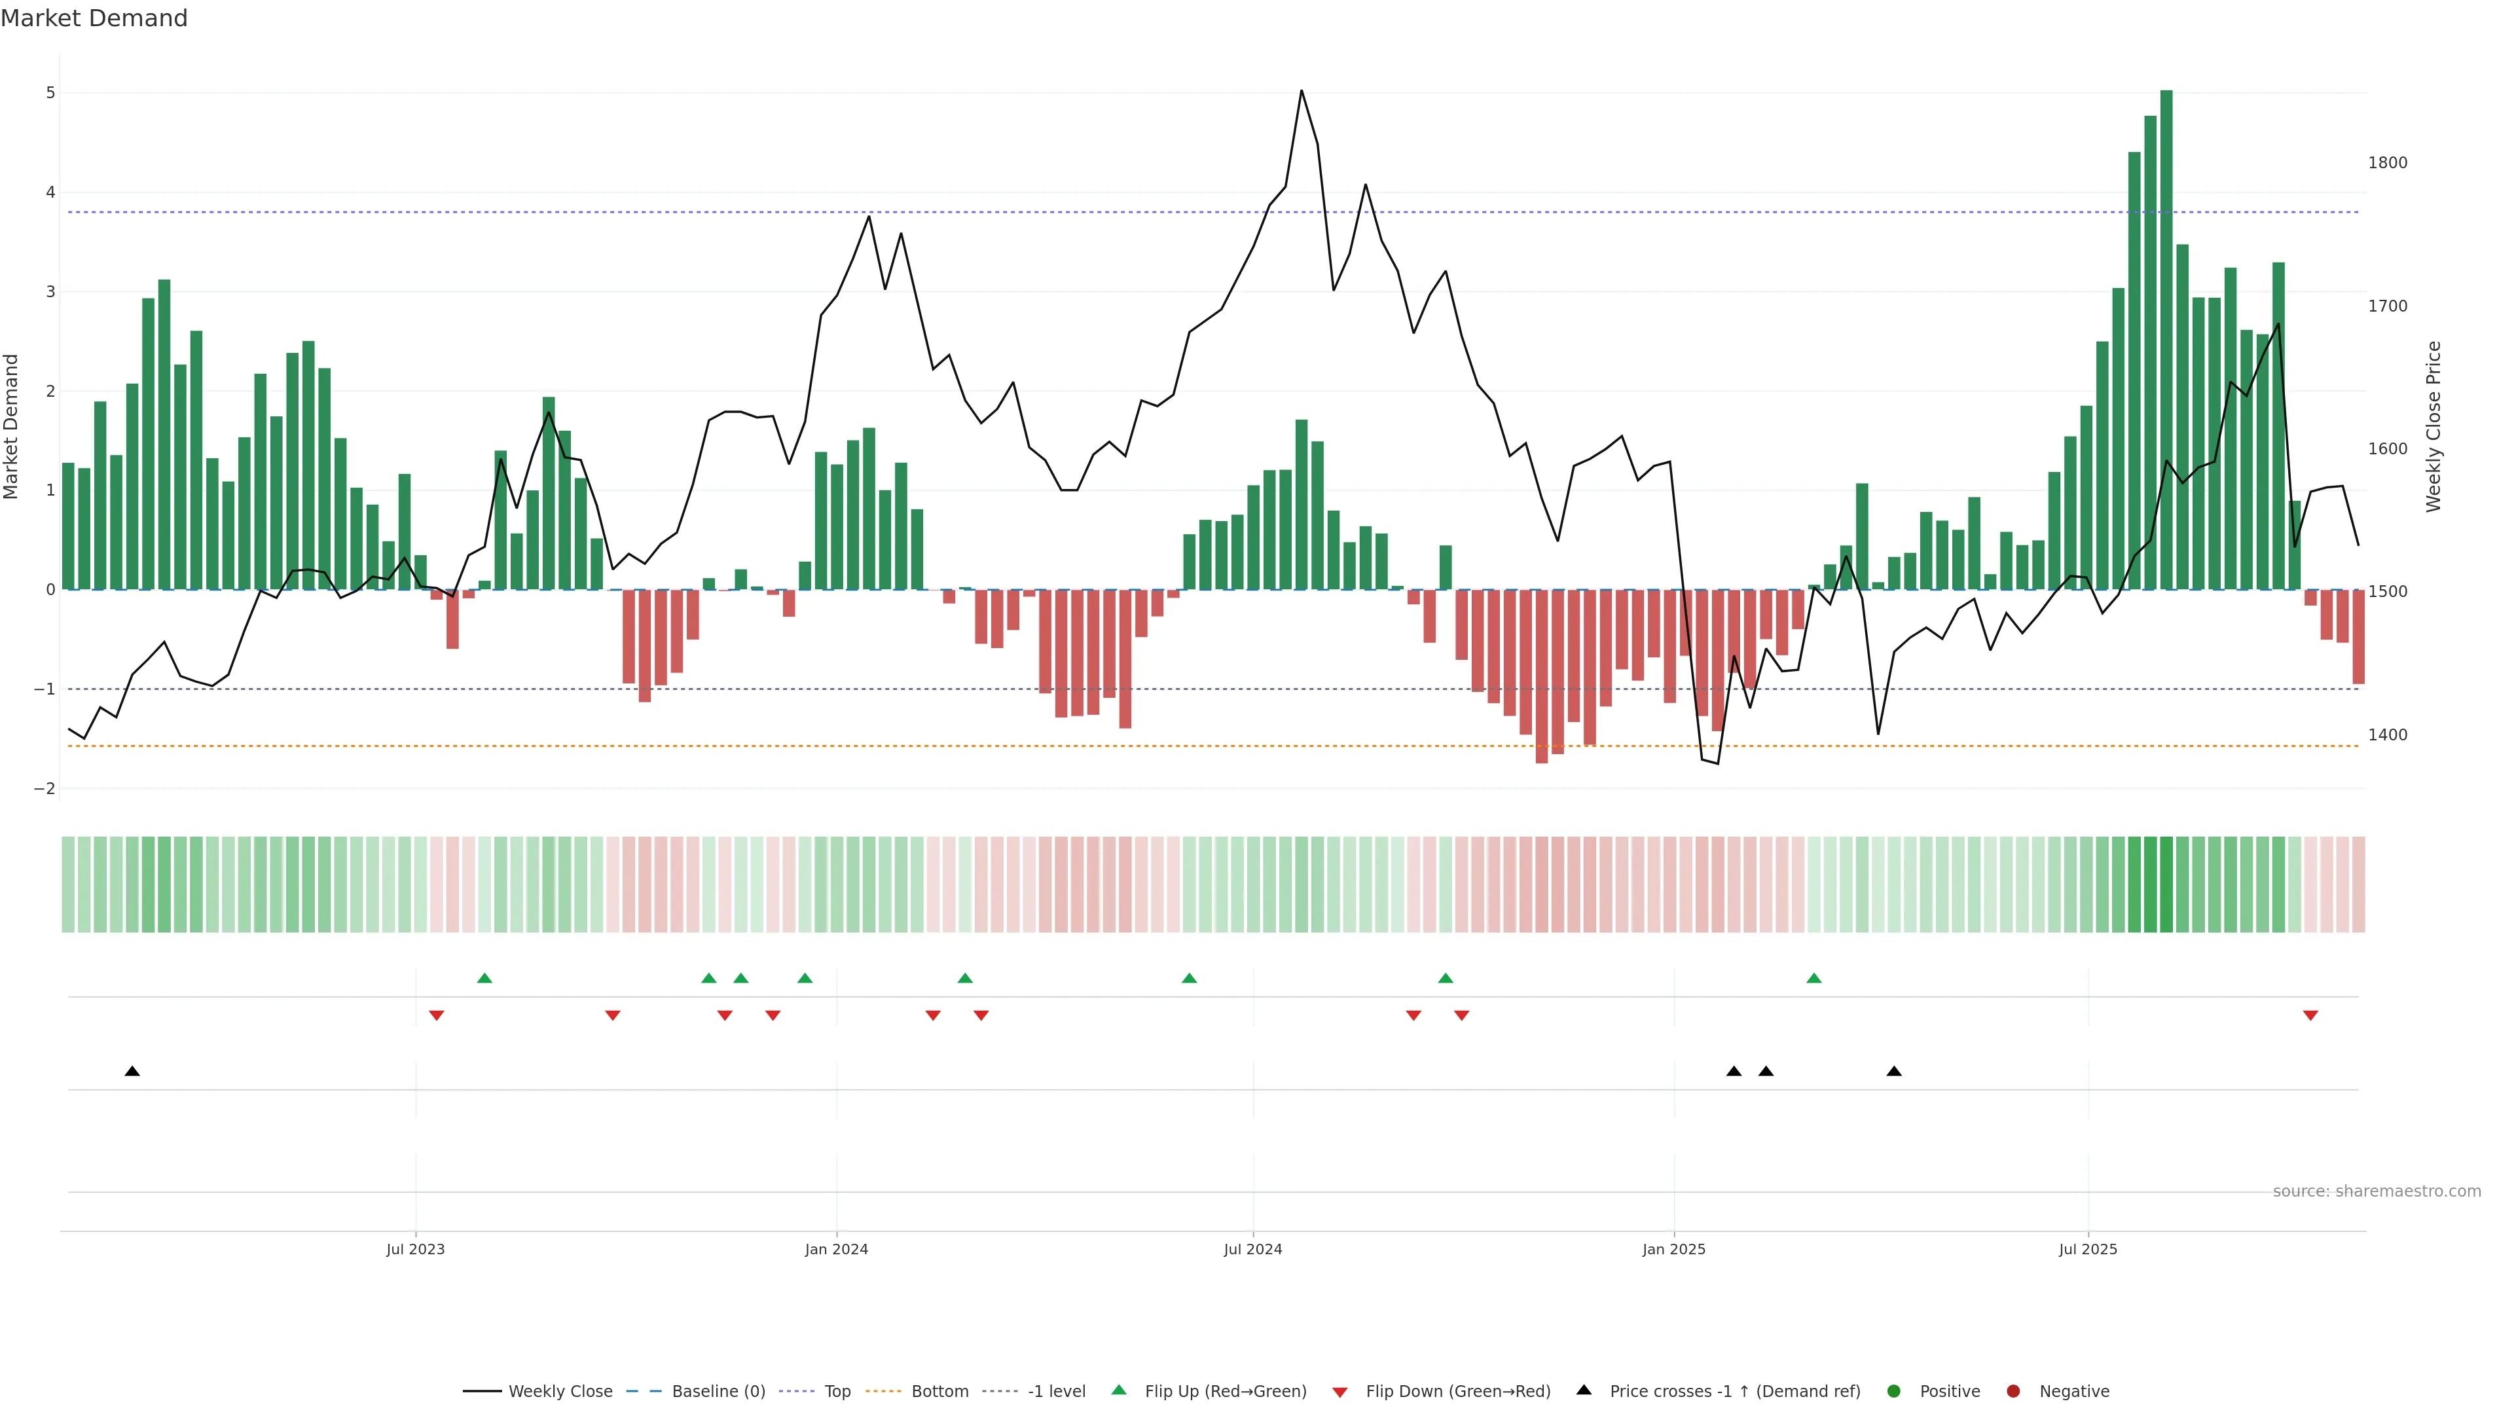Toggle the Top dotted line legend entry
The image size is (2514, 1414).
(837, 1392)
